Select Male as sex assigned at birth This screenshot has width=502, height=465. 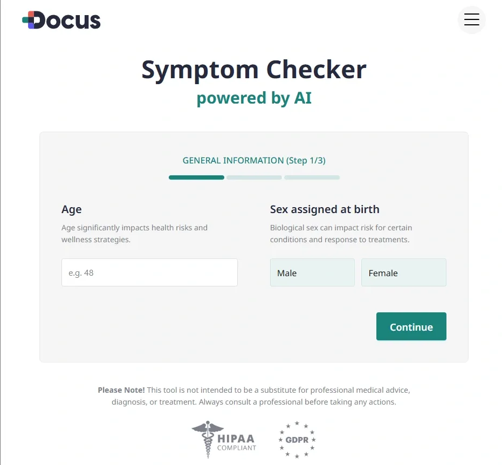(312, 272)
